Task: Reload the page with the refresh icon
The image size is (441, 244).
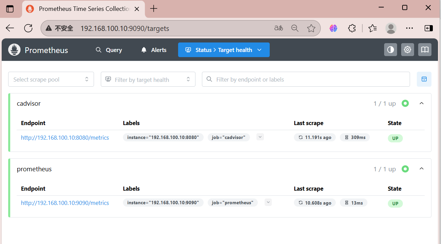Action: tap(28, 28)
